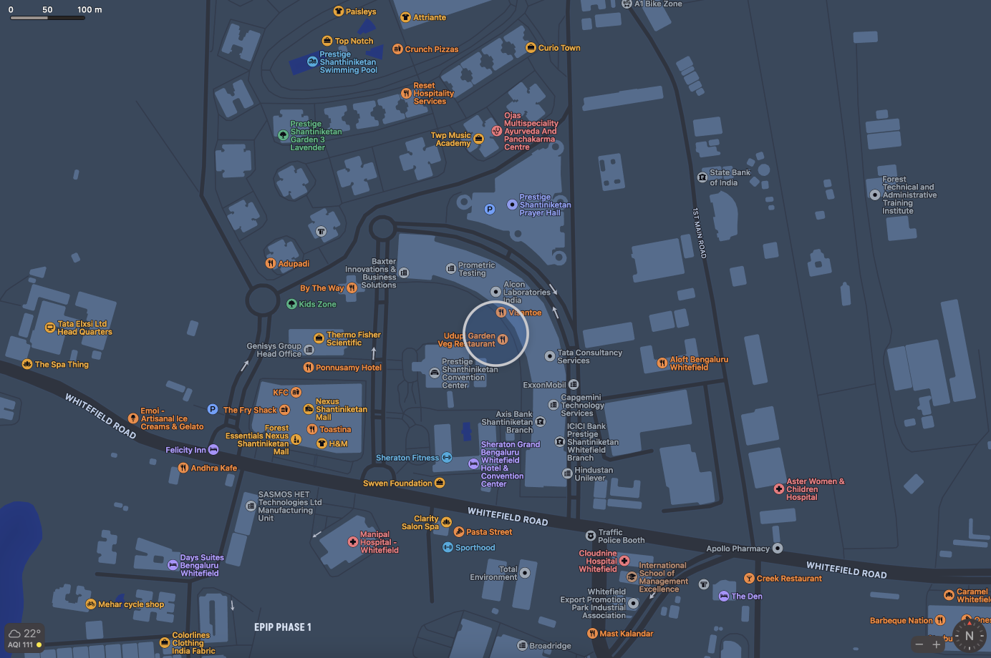This screenshot has width=991, height=658.
Task: Select Twp Music Academy marker
Action: [478, 139]
